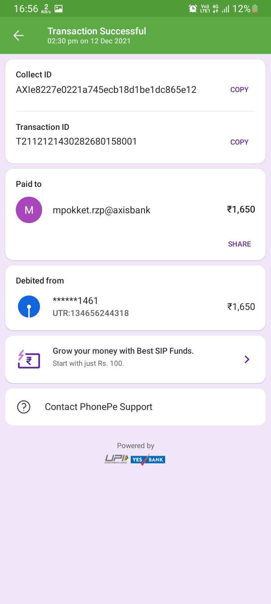The image size is (271, 604).
Task: Tap the Collect ID value text
Action: 106,90
